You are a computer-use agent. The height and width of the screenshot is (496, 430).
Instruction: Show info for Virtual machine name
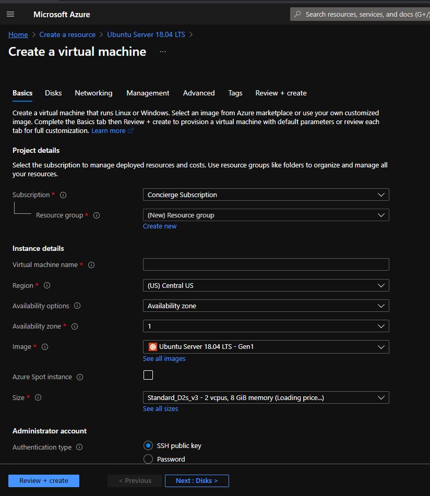[91, 265]
